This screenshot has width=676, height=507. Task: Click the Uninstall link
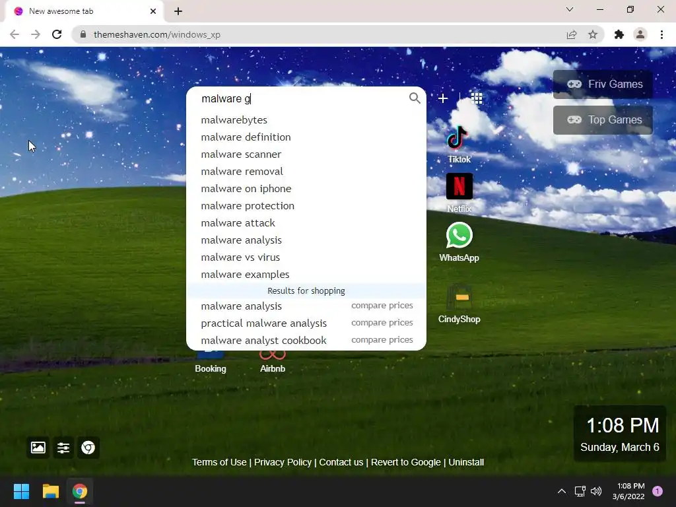pos(466,462)
